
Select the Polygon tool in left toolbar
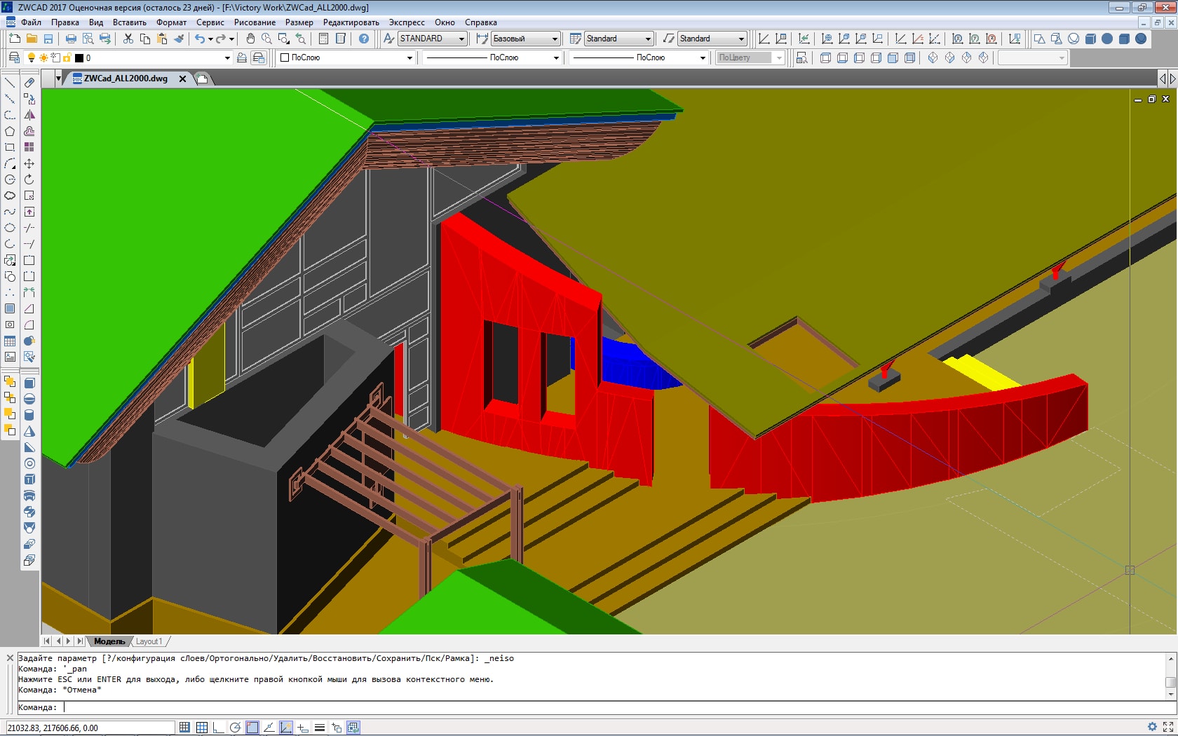point(10,131)
